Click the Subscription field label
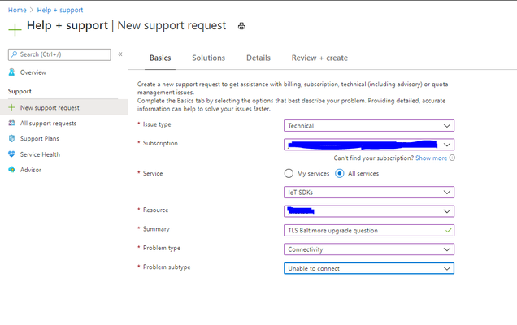Screen dimensions: 517x325 [160, 143]
